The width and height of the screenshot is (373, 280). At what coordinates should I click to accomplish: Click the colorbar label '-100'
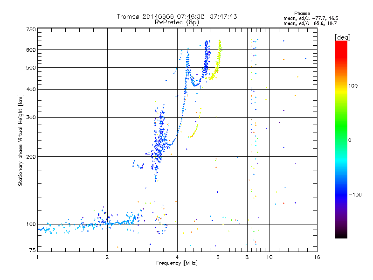click(x=355, y=195)
